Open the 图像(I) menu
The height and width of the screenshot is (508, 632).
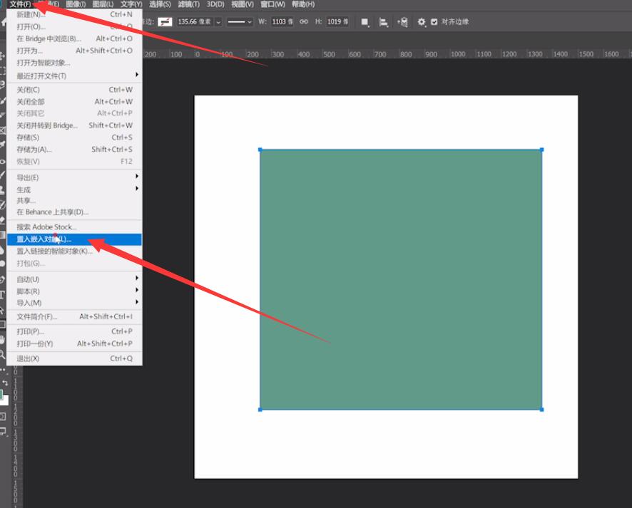coord(76,4)
